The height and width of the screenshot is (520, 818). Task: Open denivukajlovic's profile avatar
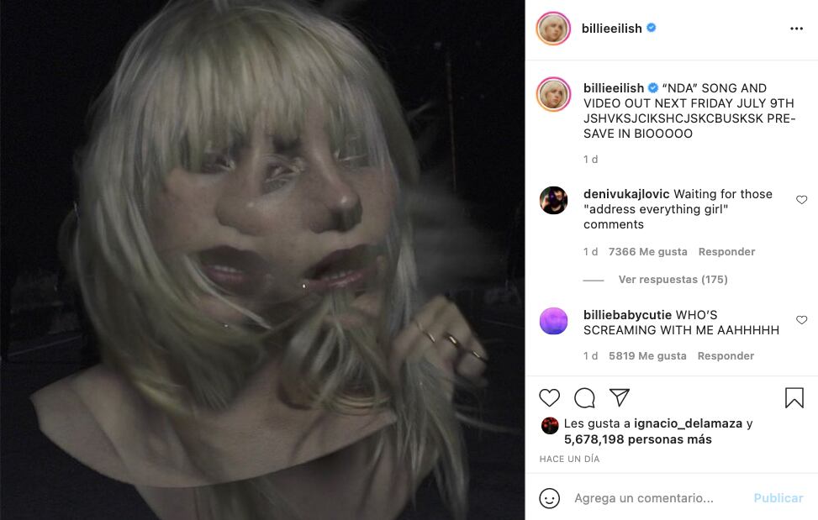553,200
